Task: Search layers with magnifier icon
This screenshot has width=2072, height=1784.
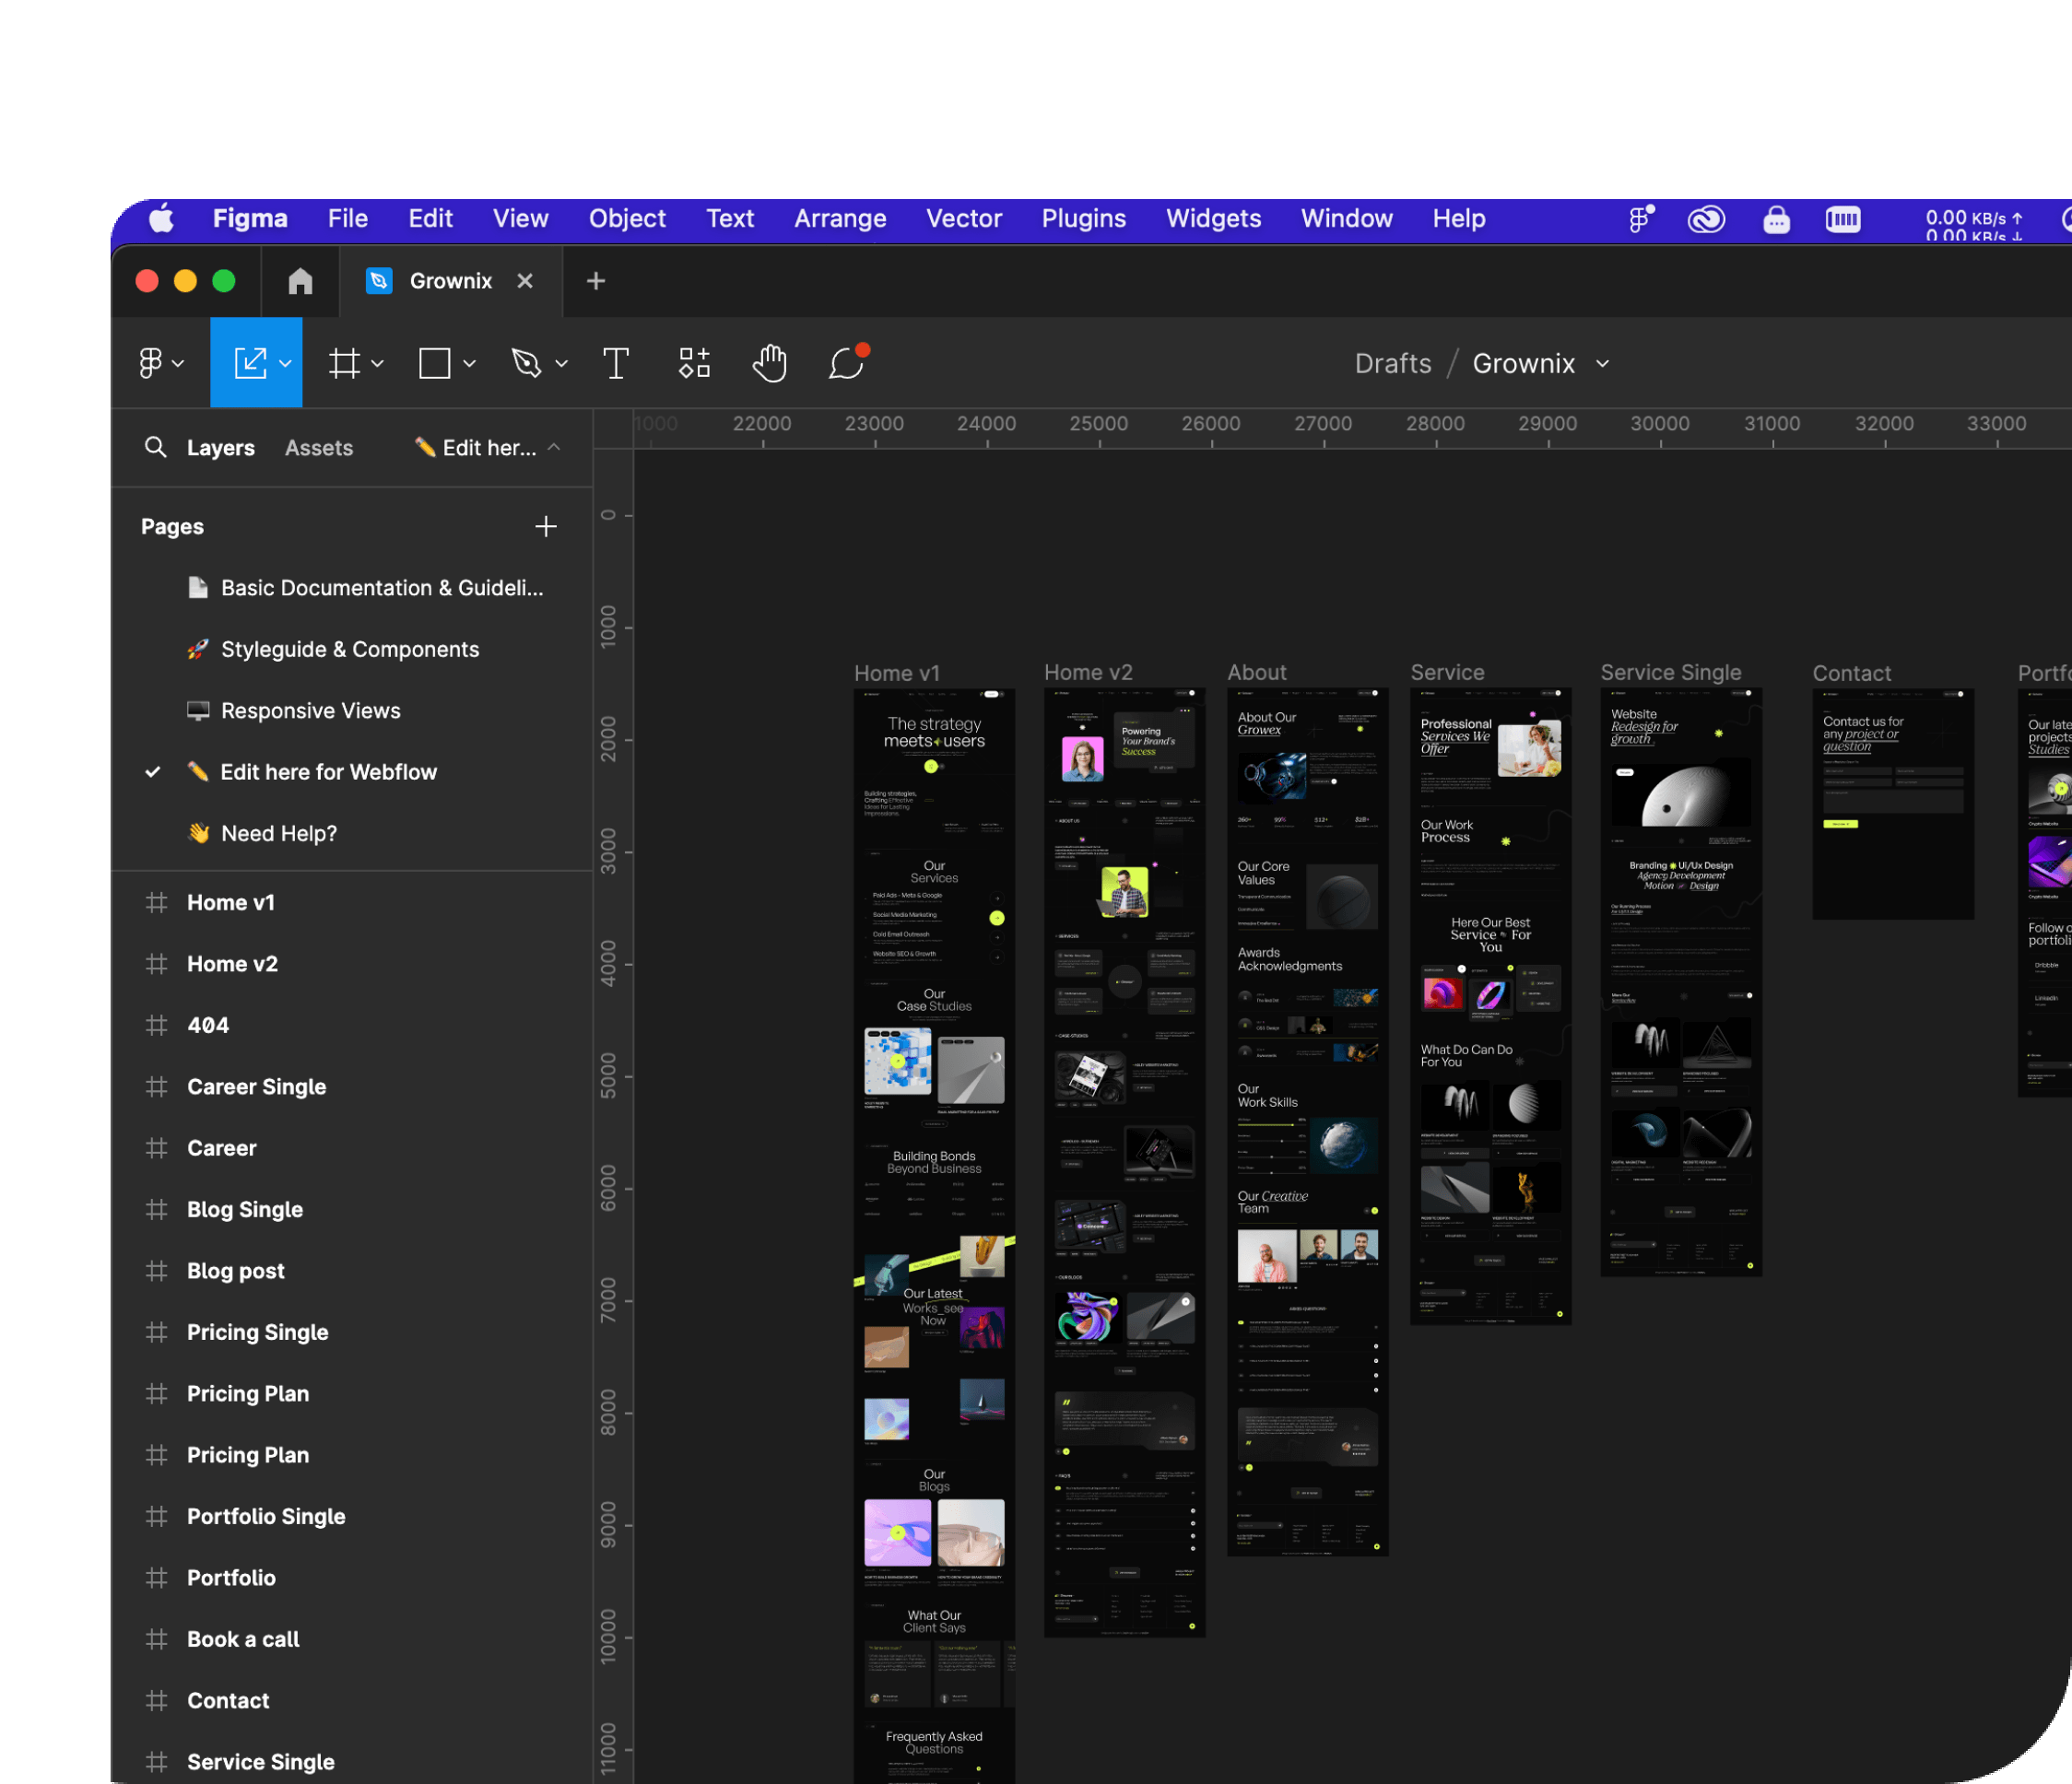Action: tap(155, 447)
